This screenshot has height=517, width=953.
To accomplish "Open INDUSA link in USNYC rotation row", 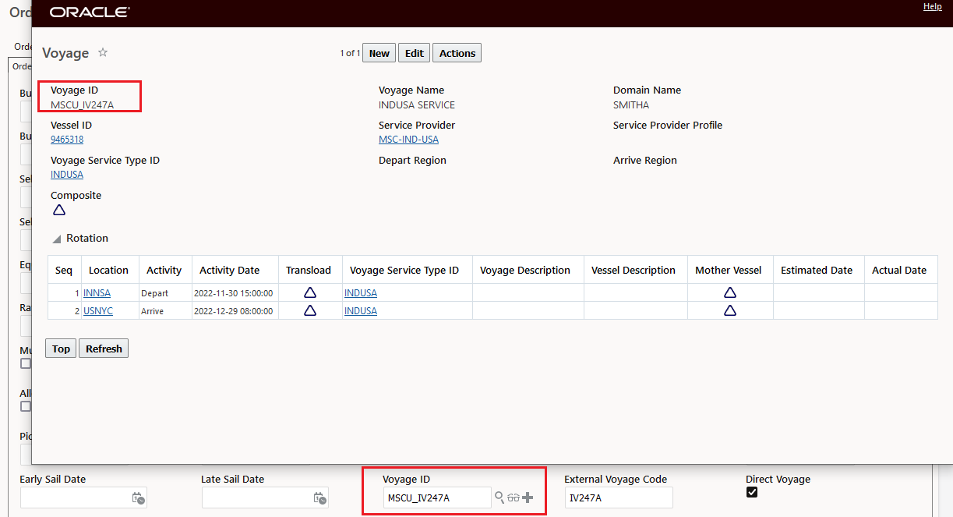I will 361,311.
